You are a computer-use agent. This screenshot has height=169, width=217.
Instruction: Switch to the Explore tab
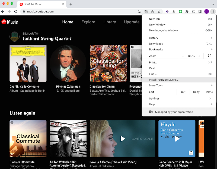coord(88,22)
